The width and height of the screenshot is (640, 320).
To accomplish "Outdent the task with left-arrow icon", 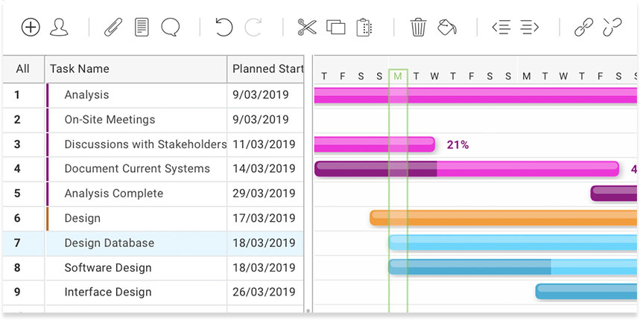I will [x=501, y=28].
